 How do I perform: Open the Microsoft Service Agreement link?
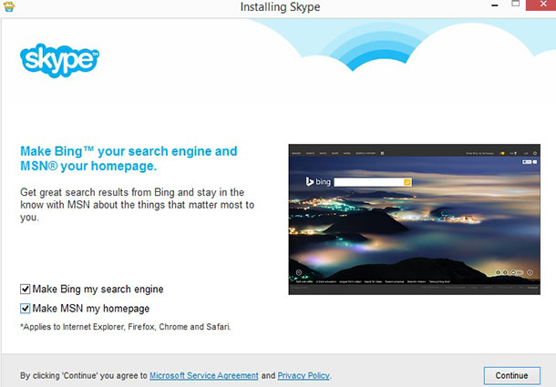(204, 375)
